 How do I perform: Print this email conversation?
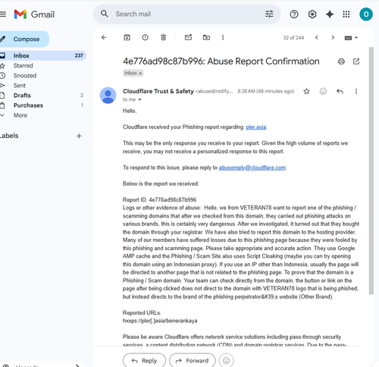[341, 61]
